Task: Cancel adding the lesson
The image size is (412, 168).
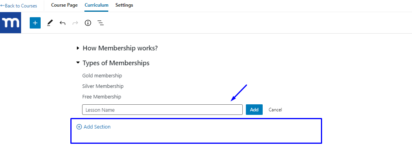Action: pos(275,110)
